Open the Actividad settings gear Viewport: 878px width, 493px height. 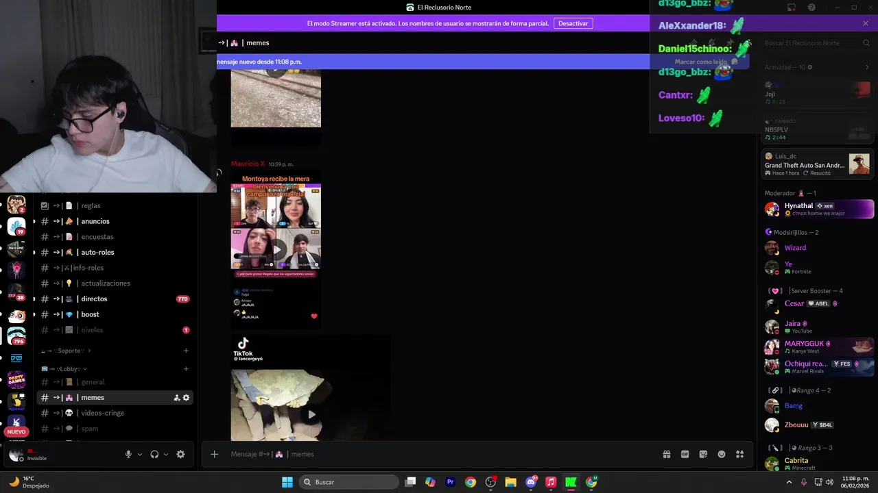tap(810, 67)
